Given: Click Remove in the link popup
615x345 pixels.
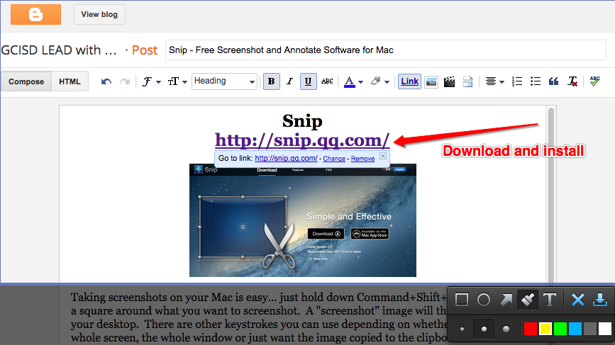Looking at the screenshot, I should (x=362, y=158).
